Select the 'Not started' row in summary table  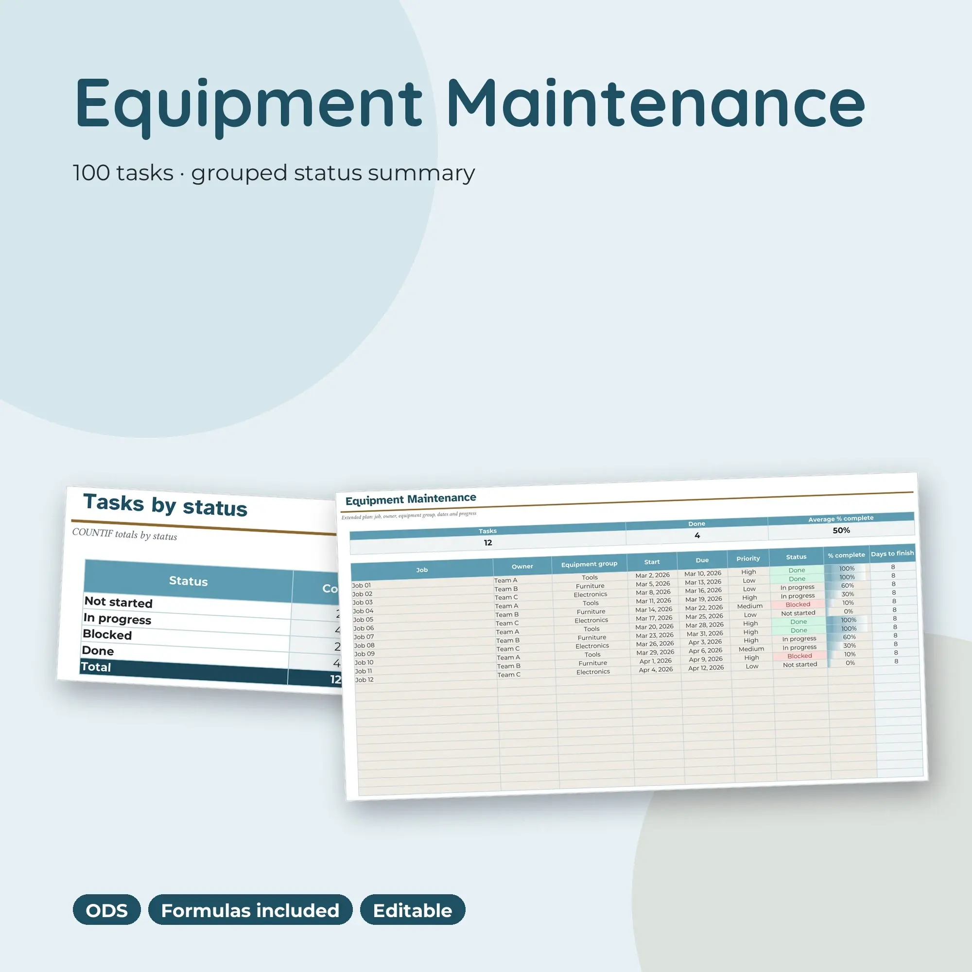211,606
